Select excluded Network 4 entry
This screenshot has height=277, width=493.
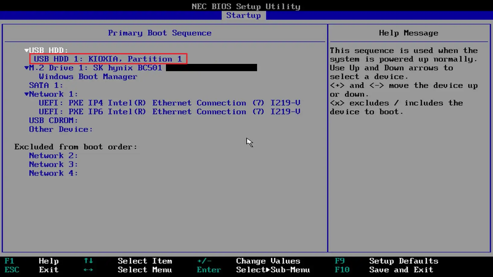tap(53, 173)
